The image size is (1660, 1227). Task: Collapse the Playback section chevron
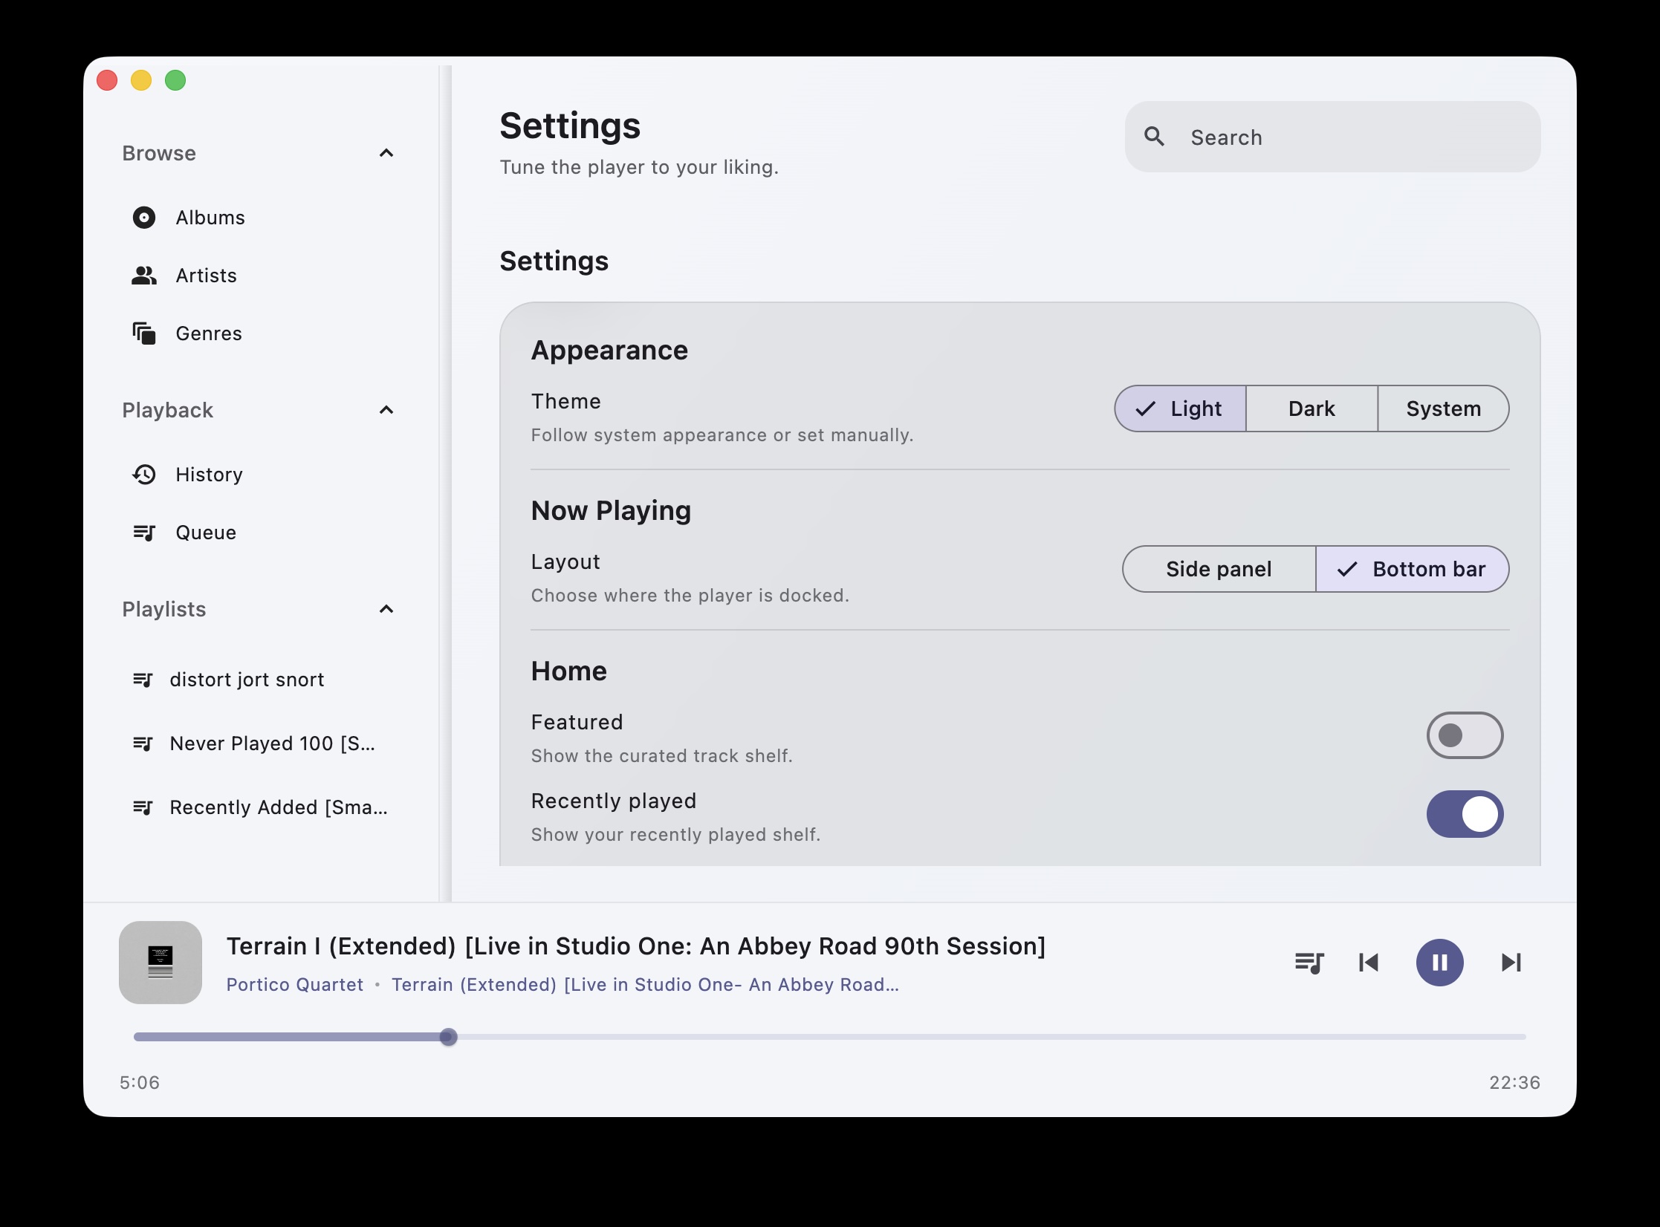[x=386, y=410]
